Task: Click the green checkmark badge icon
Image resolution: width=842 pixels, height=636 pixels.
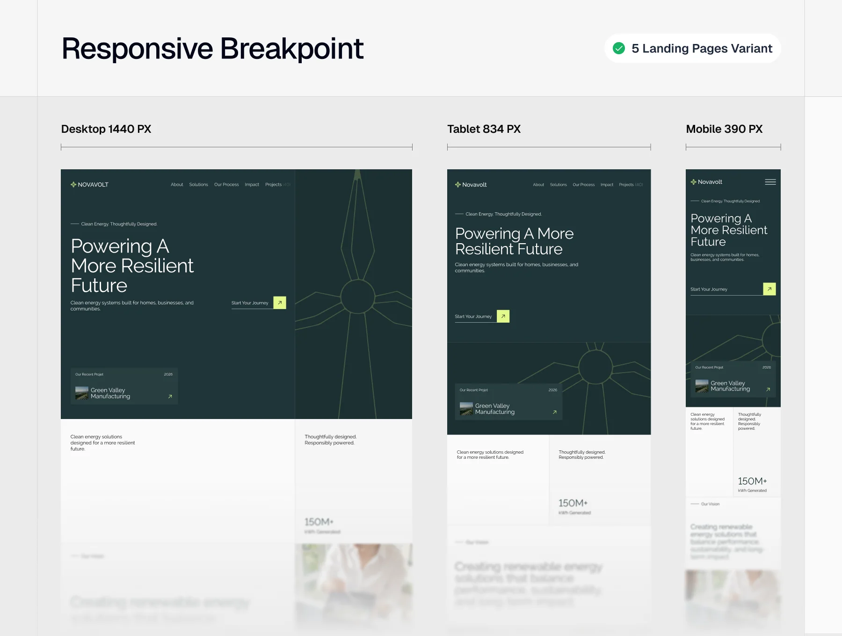Action: click(619, 48)
